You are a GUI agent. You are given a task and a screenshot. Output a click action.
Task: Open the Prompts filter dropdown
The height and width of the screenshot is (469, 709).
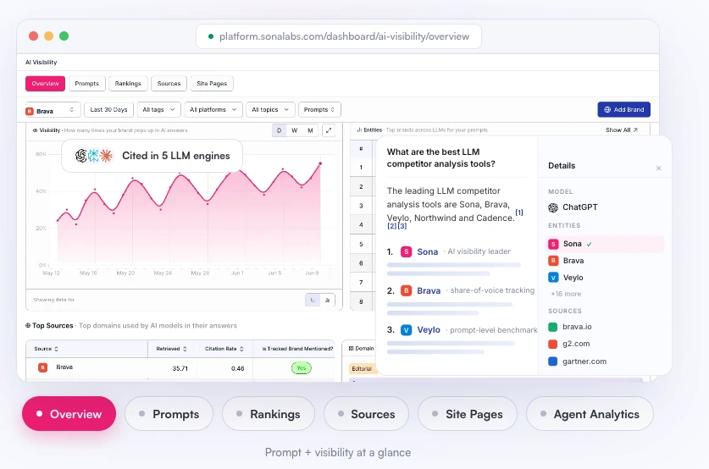319,110
